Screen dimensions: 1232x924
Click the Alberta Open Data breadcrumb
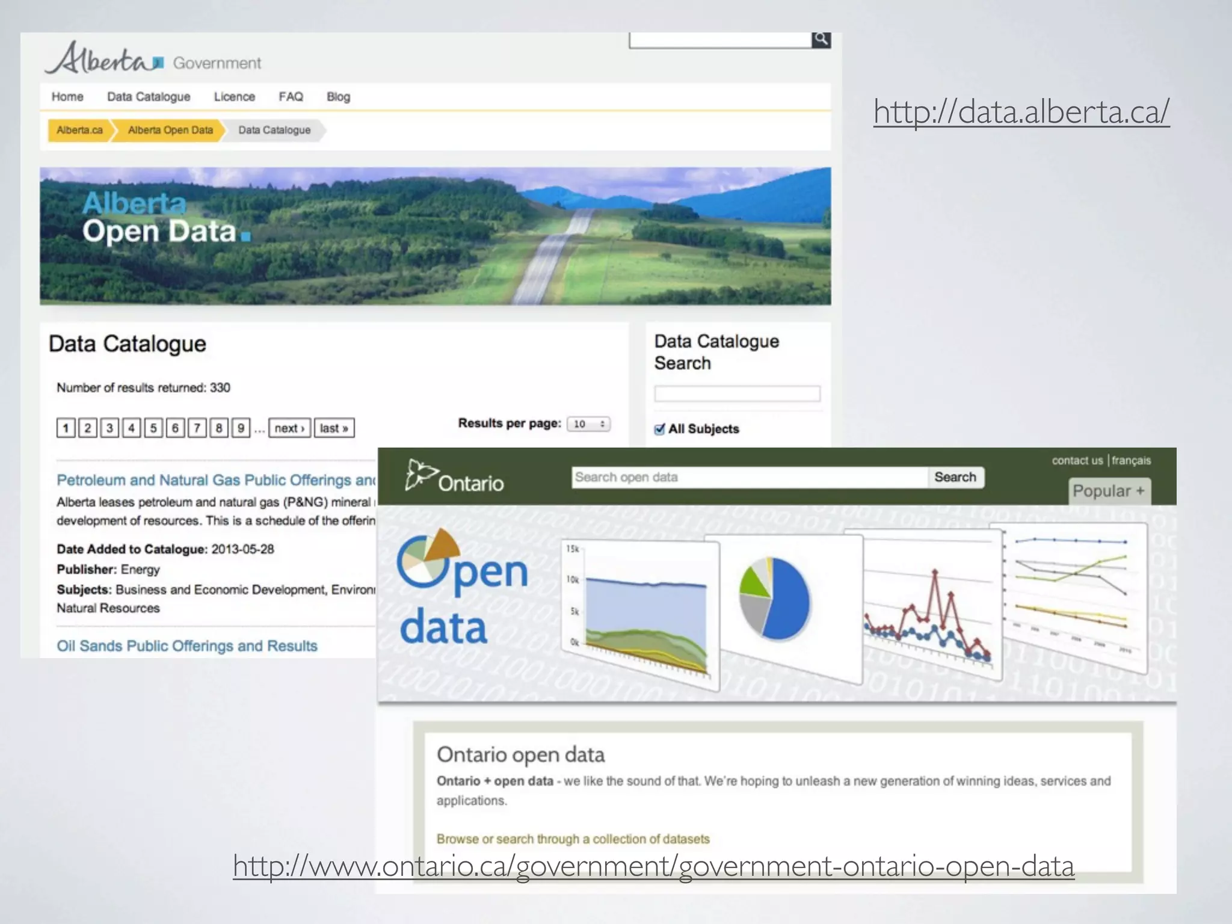[x=170, y=130]
